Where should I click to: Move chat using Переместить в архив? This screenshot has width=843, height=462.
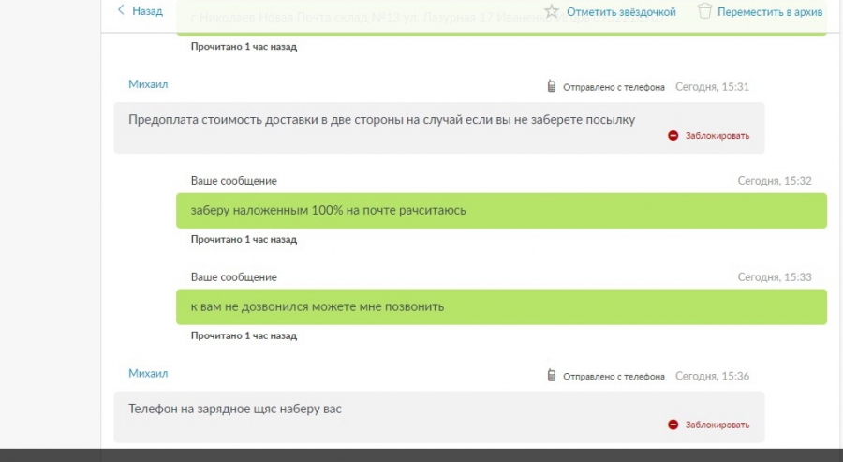point(770,12)
